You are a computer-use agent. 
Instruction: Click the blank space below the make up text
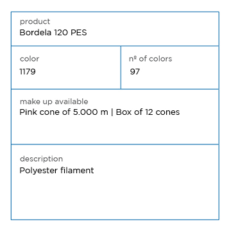pyautogui.click(x=115, y=130)
